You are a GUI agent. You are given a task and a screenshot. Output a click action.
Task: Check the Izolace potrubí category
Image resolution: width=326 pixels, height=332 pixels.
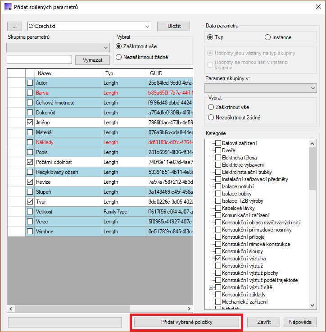218,186
